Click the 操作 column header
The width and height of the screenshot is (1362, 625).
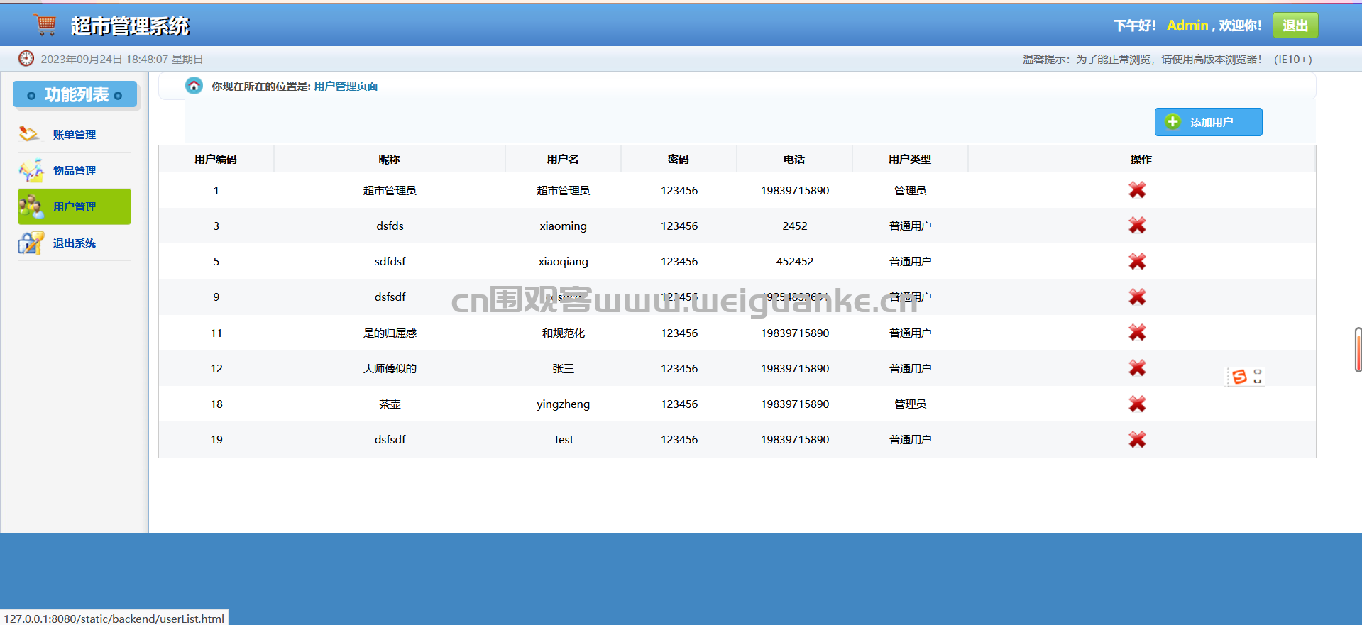(x=1141, y=159)
